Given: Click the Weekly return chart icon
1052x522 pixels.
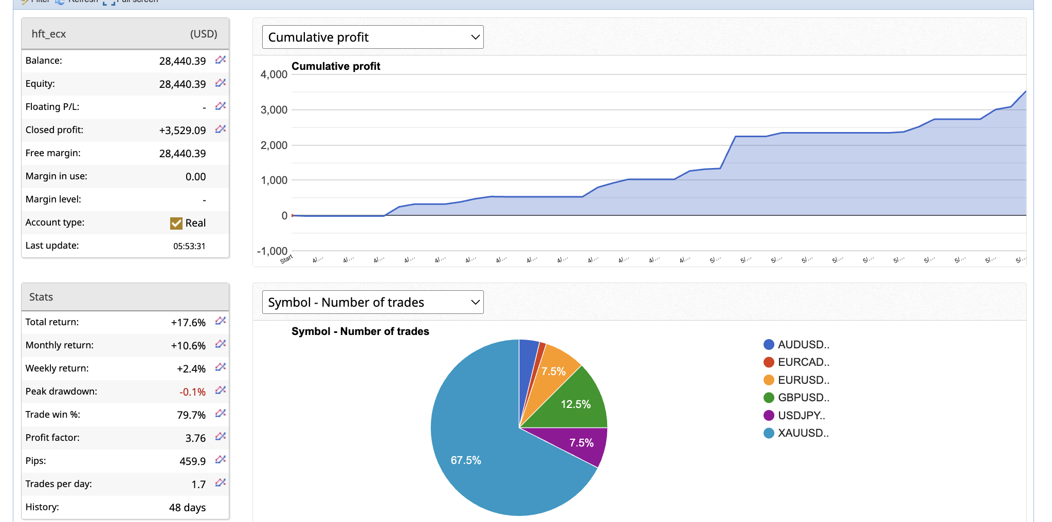Looking at the screenshot, I should click(221, 367).
